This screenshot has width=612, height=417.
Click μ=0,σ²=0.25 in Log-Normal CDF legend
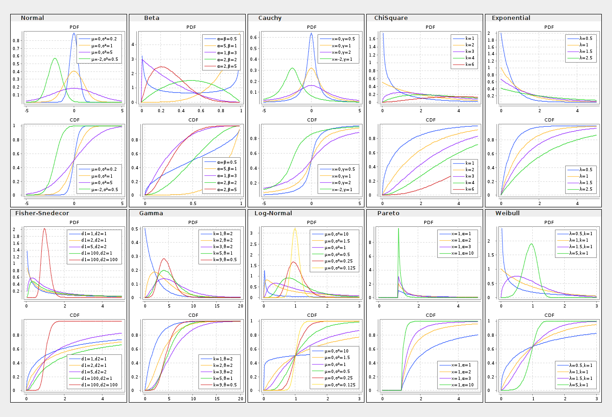click(x=339, y=378)
